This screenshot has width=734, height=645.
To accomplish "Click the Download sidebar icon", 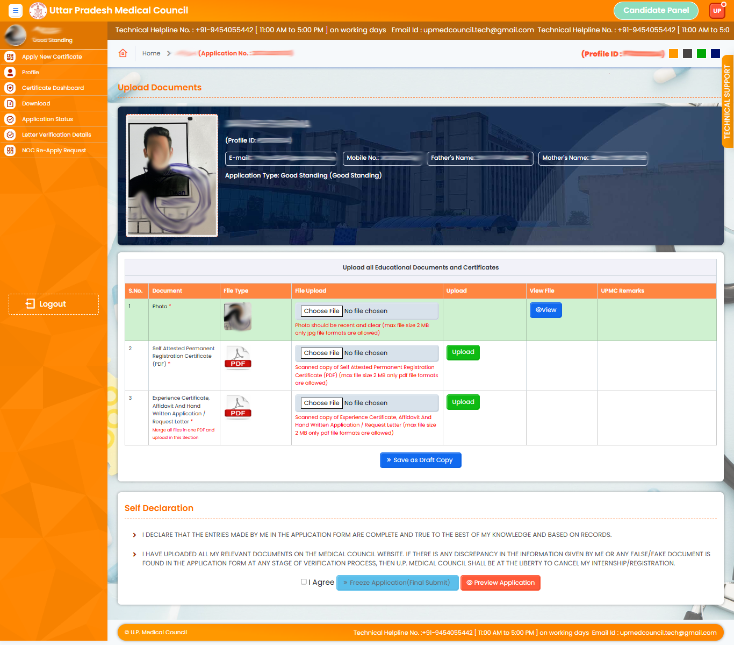I will (10, 103).
